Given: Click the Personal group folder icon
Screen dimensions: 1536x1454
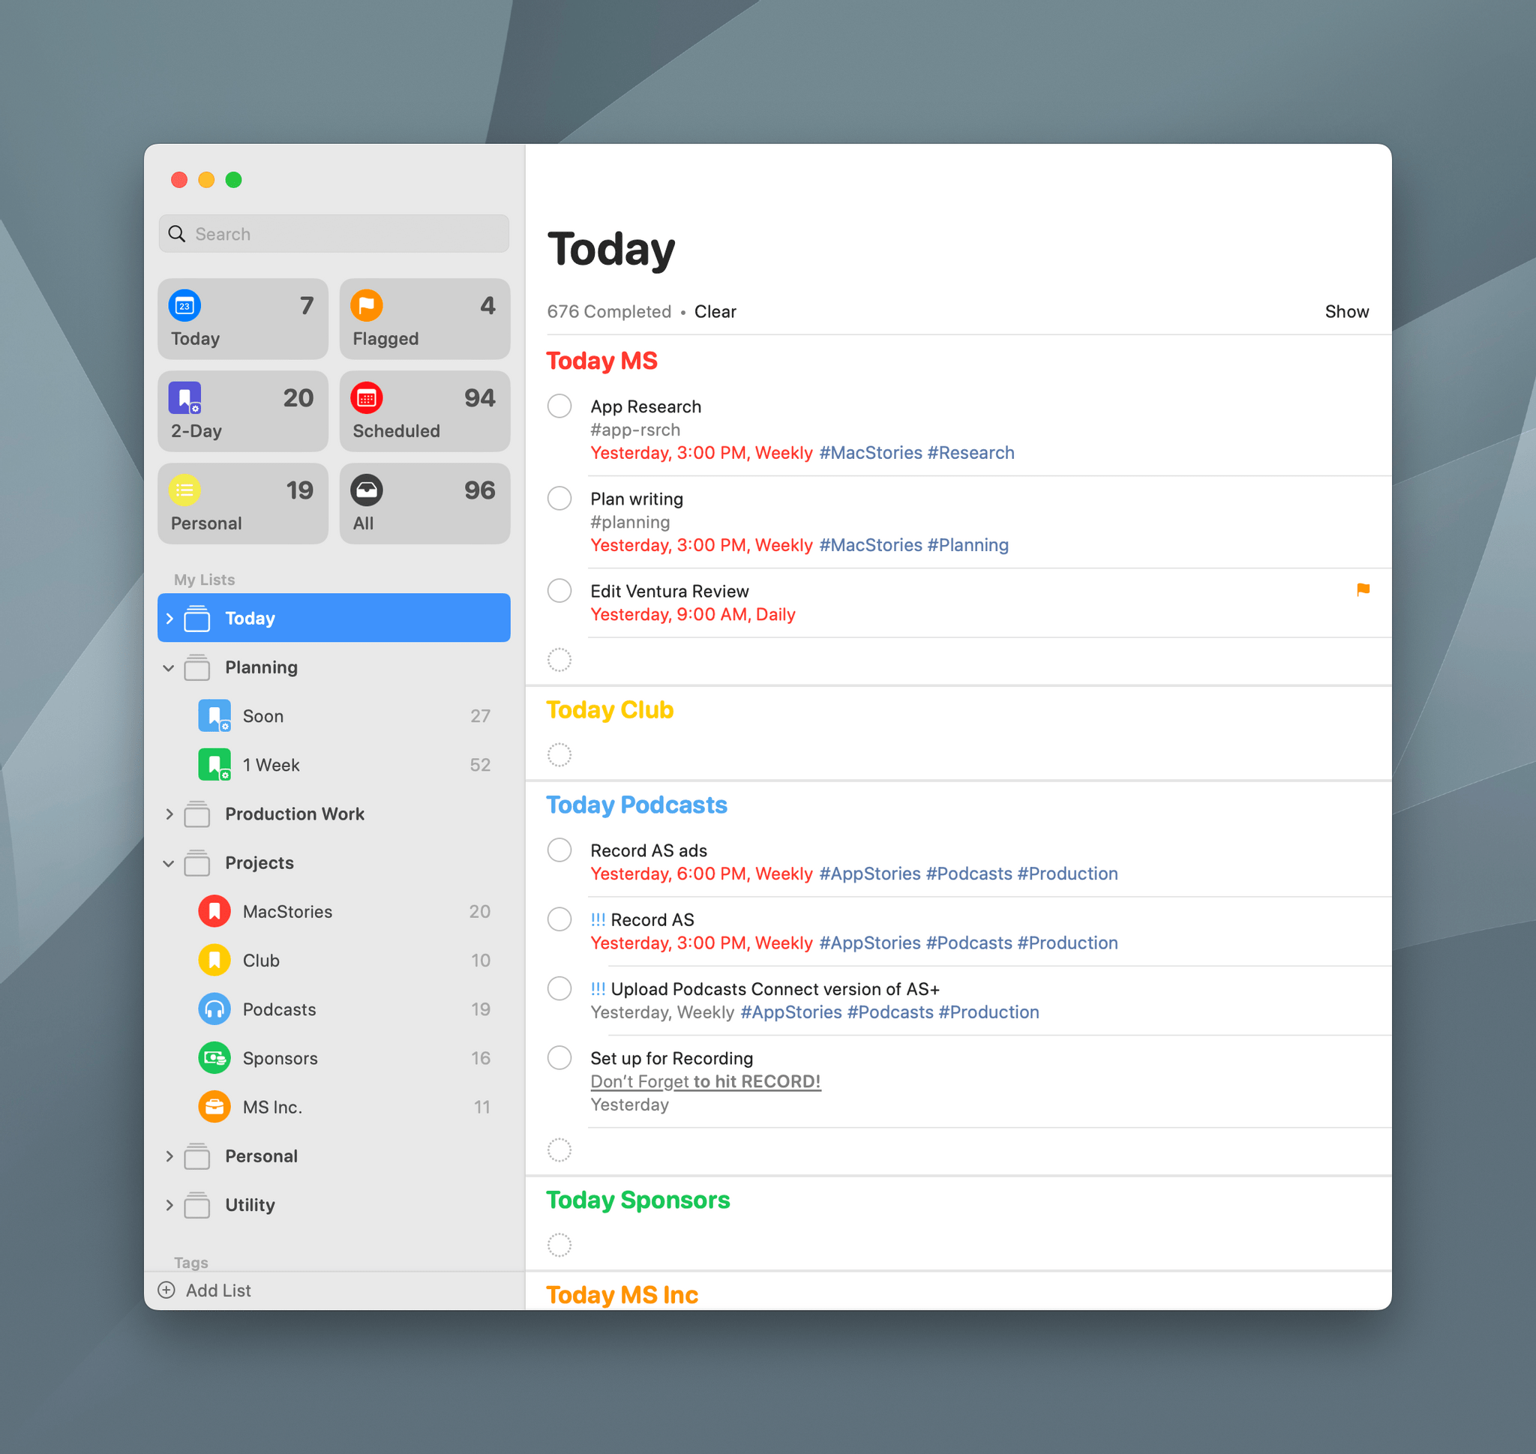Looking at the screenshot, I should point(197,1155).
